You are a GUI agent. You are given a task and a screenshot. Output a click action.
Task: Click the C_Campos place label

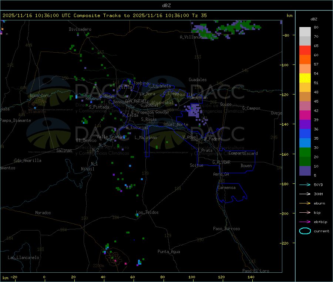pos(251,108)
